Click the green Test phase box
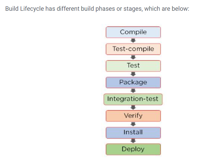215x162 pixels. [133, 66]
